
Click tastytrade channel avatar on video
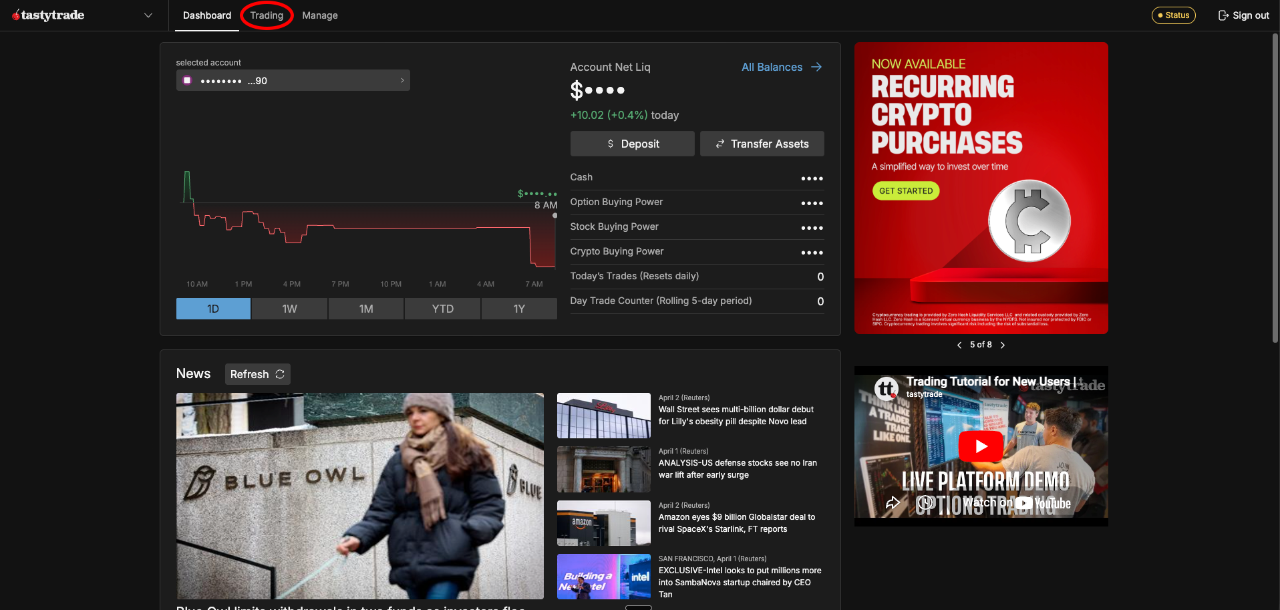887,388
